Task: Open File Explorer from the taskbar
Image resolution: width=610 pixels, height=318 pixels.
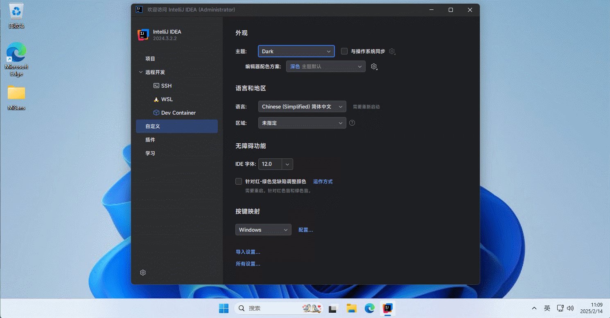Action: pos(352,308)
